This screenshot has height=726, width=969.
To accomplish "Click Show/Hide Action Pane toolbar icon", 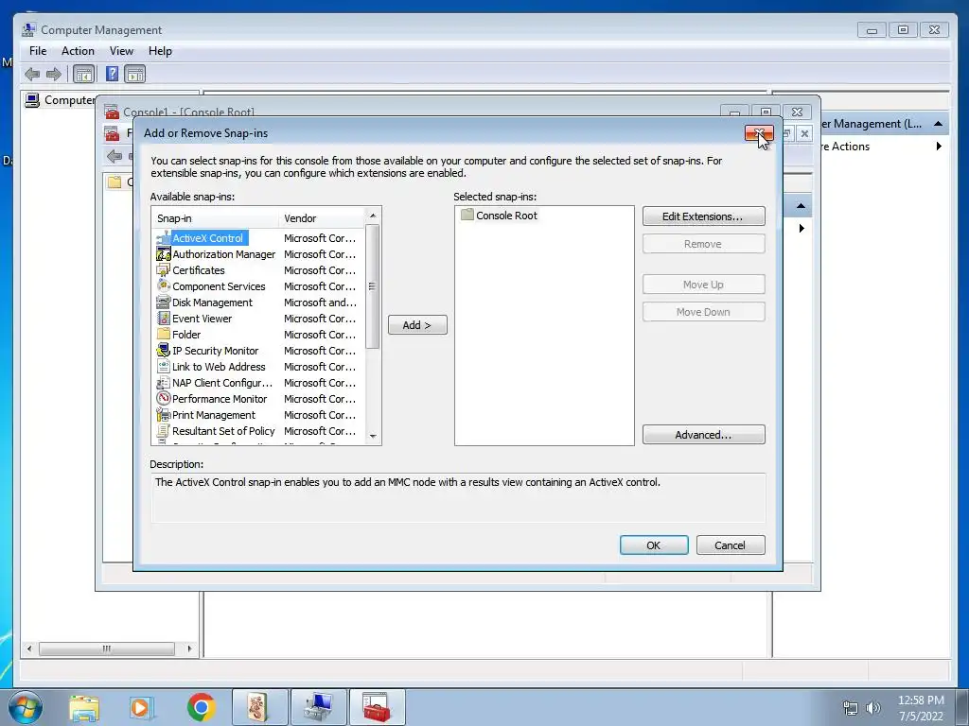I will click(x=134, y=75).
